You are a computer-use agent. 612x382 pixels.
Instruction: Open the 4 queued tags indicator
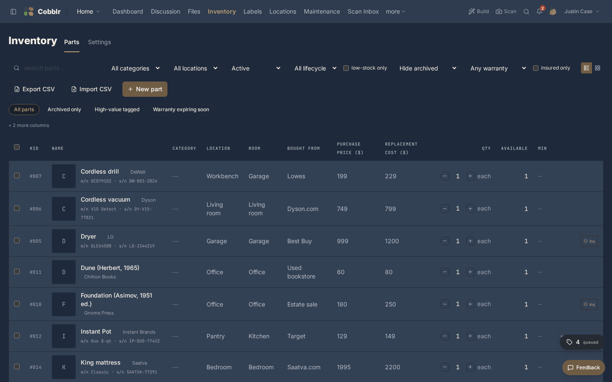582,342
